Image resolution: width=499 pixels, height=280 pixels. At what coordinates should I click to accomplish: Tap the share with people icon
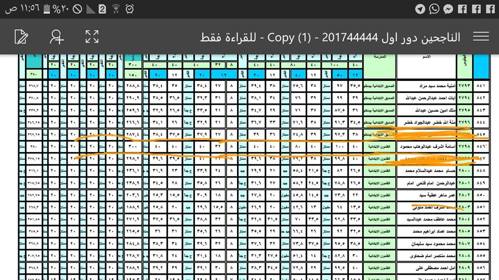click(56, 36)
